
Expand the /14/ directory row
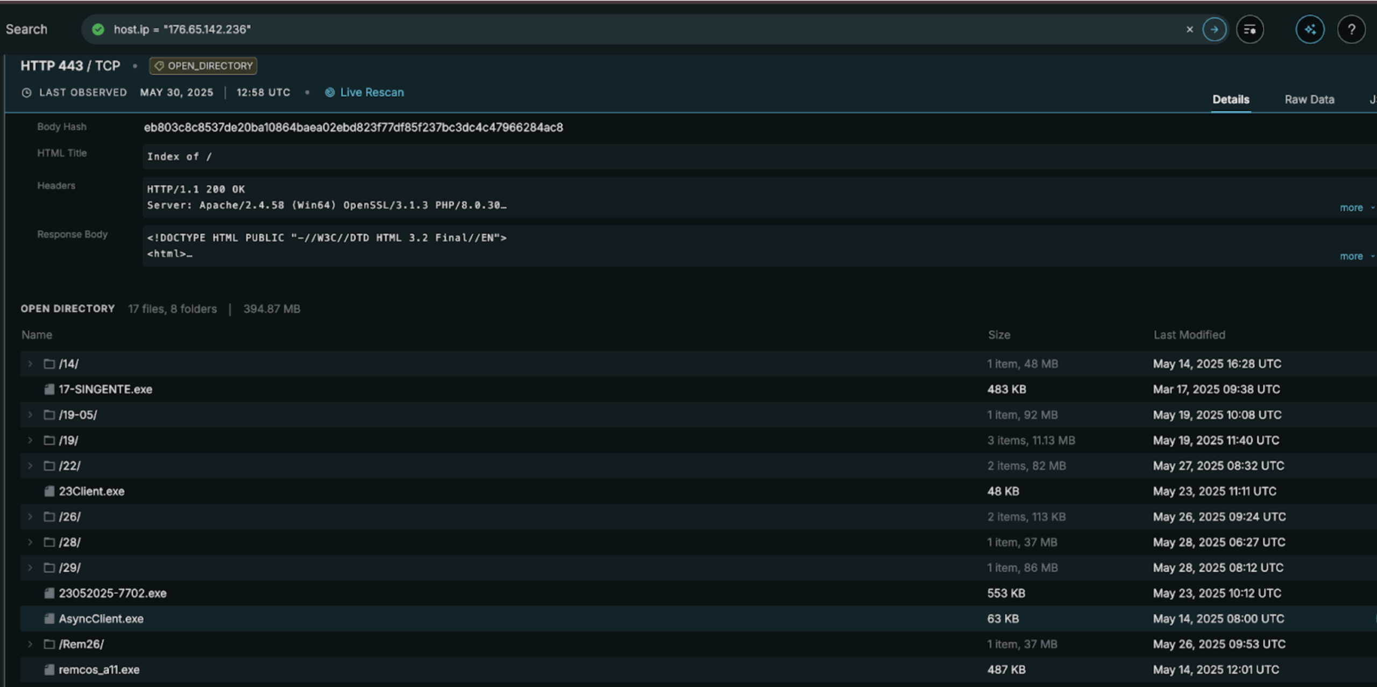click(30, 364)
